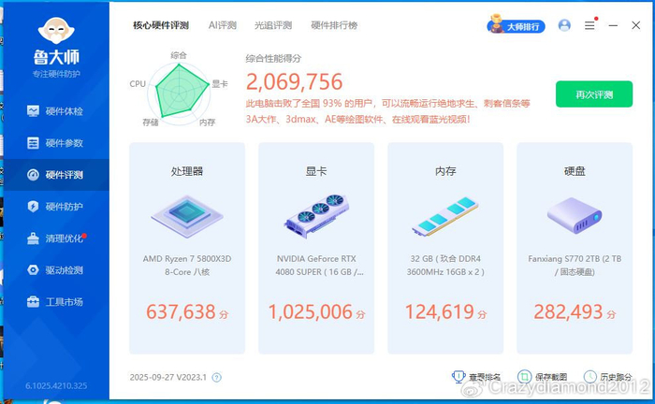Image resolution: width=655 pixels, height=404 pixels.
Task: Open 硬件防护 in the sidebar
Action: [x=55, y=206]
